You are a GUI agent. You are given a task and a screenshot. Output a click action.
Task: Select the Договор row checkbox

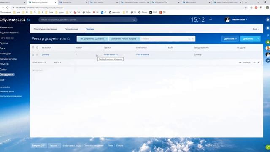click(33, 54)
